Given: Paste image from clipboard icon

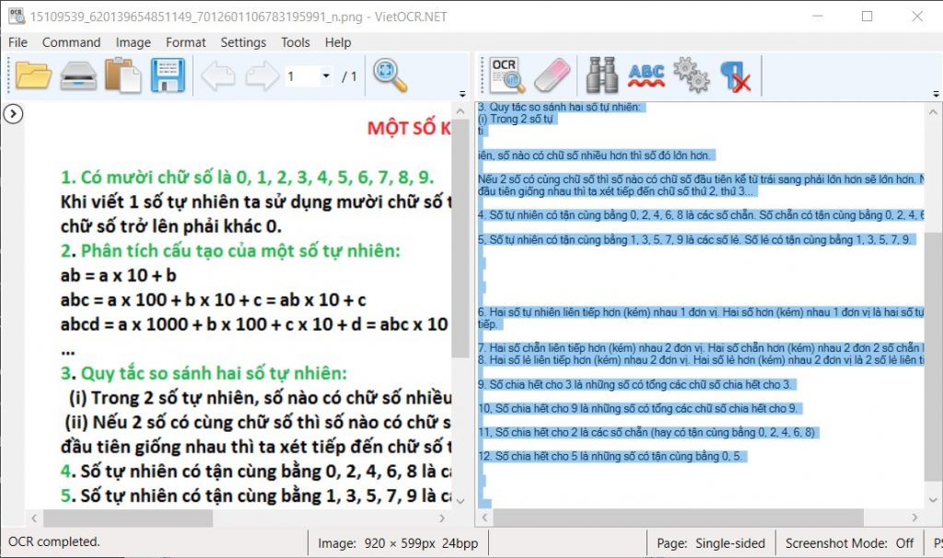Looking at the screenshot, I should [122, 76].
